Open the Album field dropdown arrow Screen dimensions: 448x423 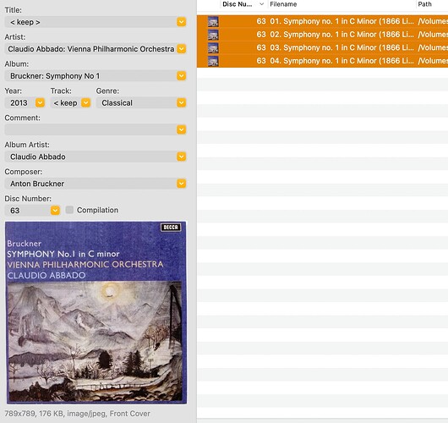181,76
